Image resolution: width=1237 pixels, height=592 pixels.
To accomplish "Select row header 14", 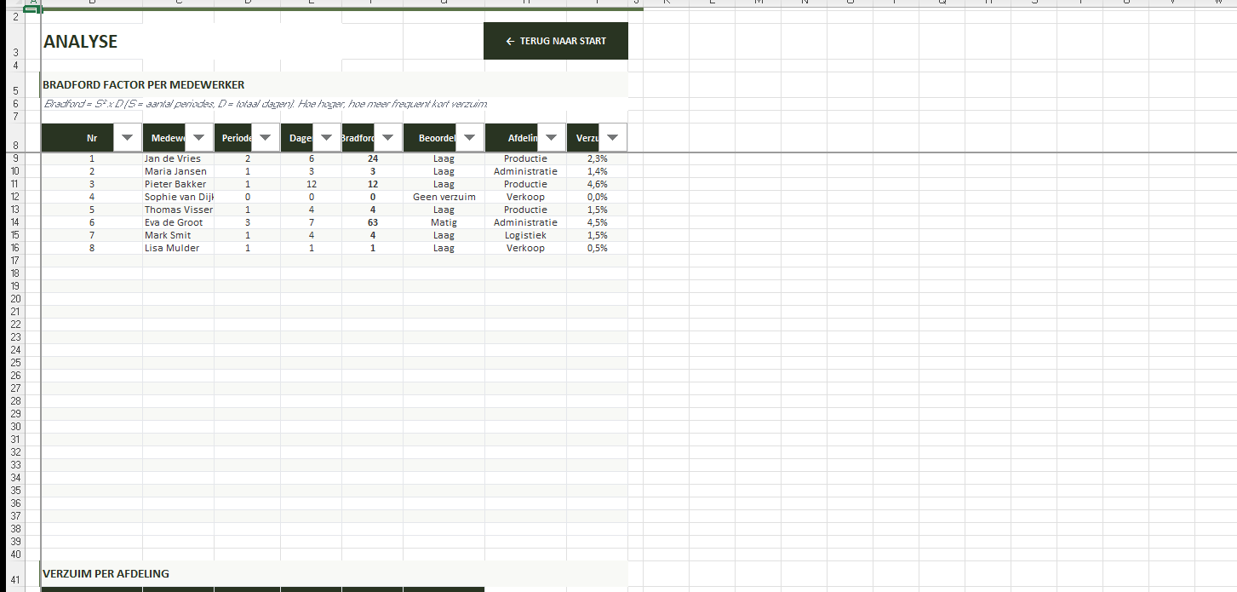I will [x=14, y=222].
